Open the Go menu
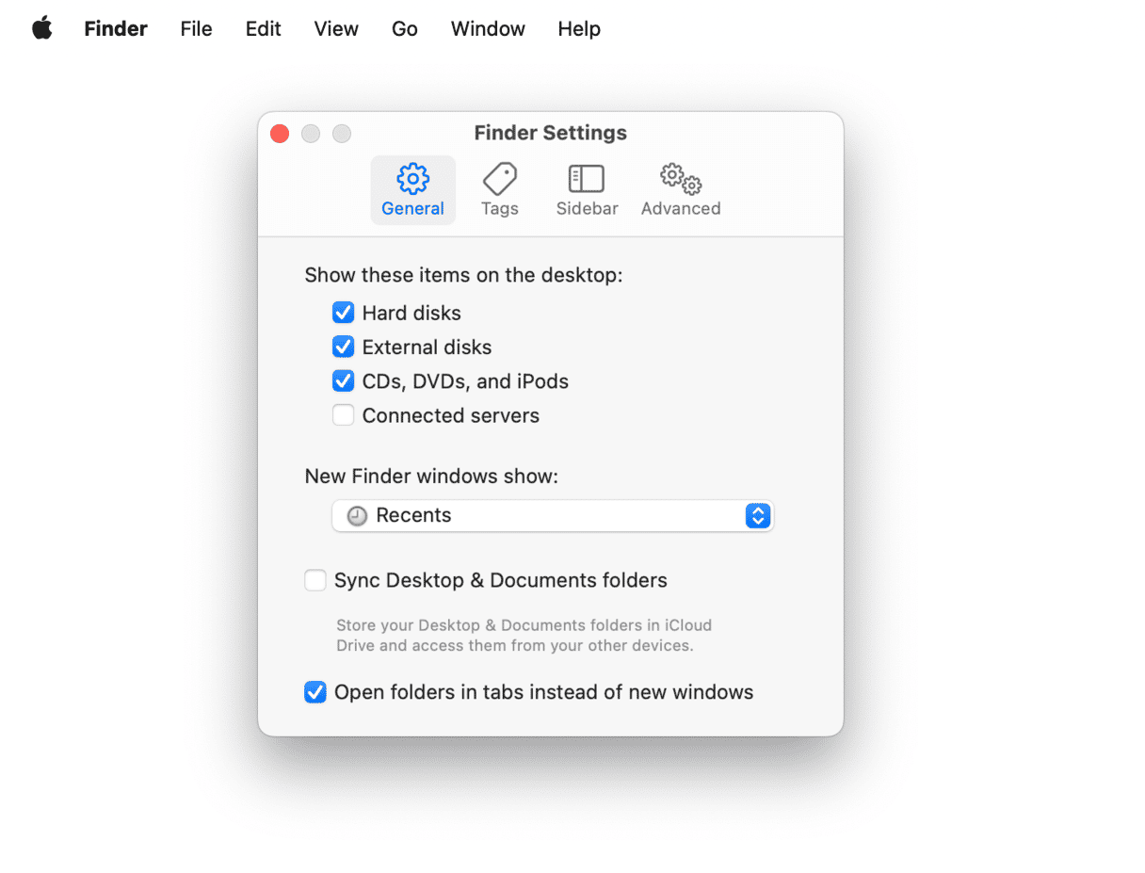 (x=404, y=28)
